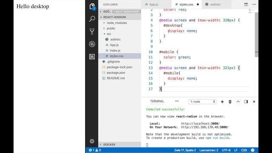Image resolution: width=272 pixels, height=153 pixels.
Task: Create a new terminal with plus icon
Action: (222, 102)
